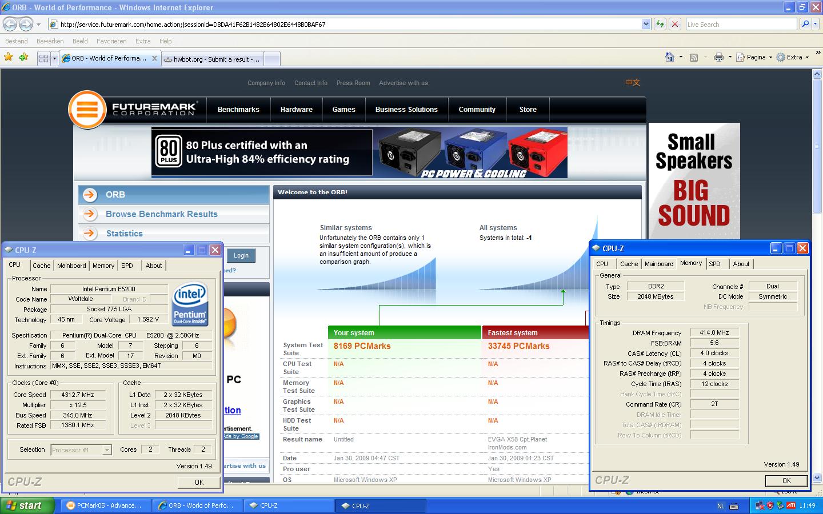
Task: Click OK in the right CPU-Z window
Action: pyautogui.click(x=786, y=480)
